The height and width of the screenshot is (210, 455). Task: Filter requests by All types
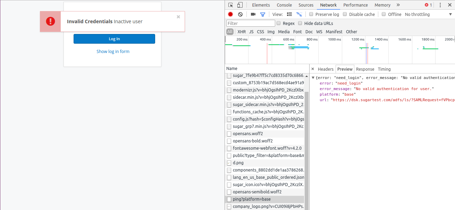tap(230, 32)
